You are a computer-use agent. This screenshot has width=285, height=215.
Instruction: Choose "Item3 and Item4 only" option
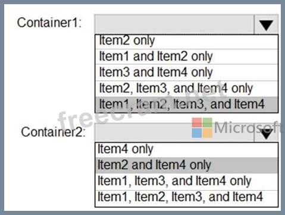pos(186,72)
